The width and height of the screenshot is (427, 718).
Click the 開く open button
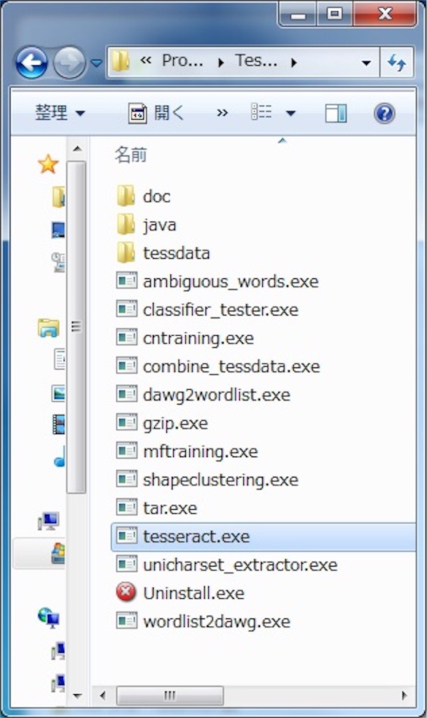[x=156, y=113]
